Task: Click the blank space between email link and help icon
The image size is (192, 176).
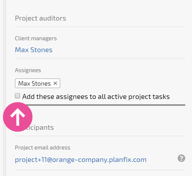Action: coord(162,160)
